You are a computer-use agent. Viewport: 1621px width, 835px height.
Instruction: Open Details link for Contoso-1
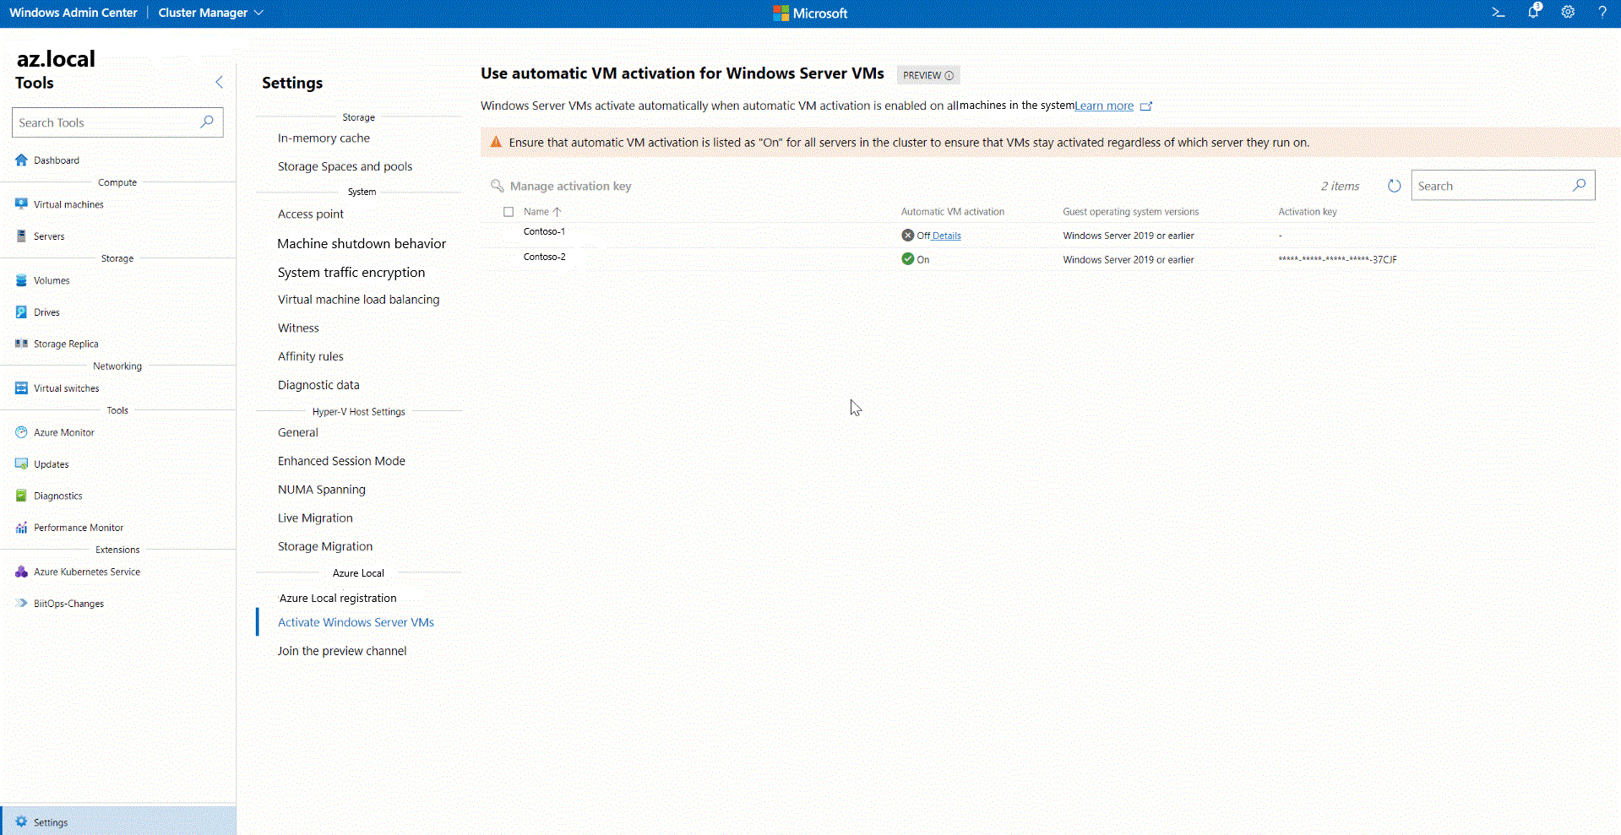[946, 236]
